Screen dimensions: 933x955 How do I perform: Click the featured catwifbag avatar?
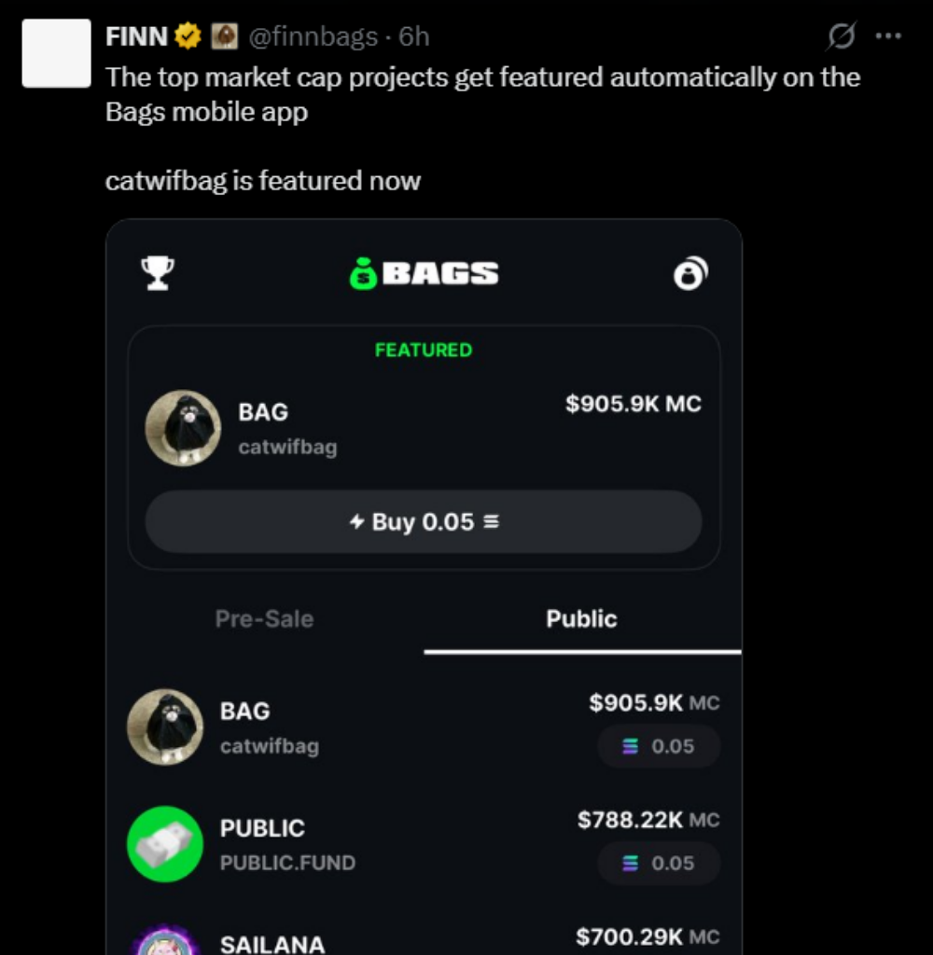point(183,428)
